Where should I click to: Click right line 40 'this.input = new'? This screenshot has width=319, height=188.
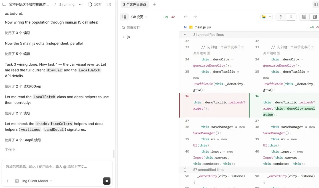287,151
